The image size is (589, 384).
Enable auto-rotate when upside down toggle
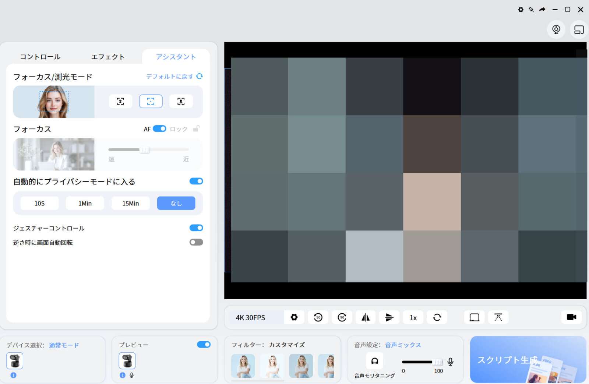(x=196, y=242)
